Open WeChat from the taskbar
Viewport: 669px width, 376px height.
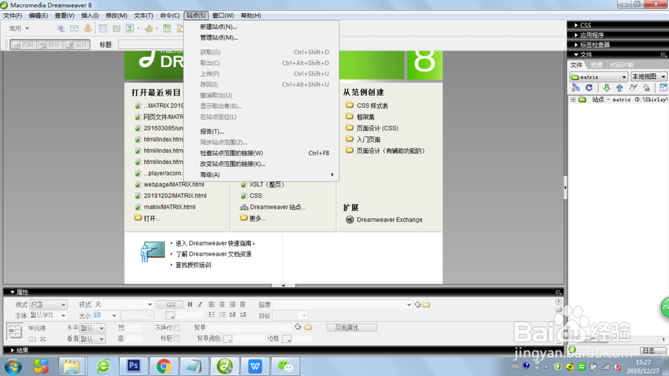coord(286,366)
